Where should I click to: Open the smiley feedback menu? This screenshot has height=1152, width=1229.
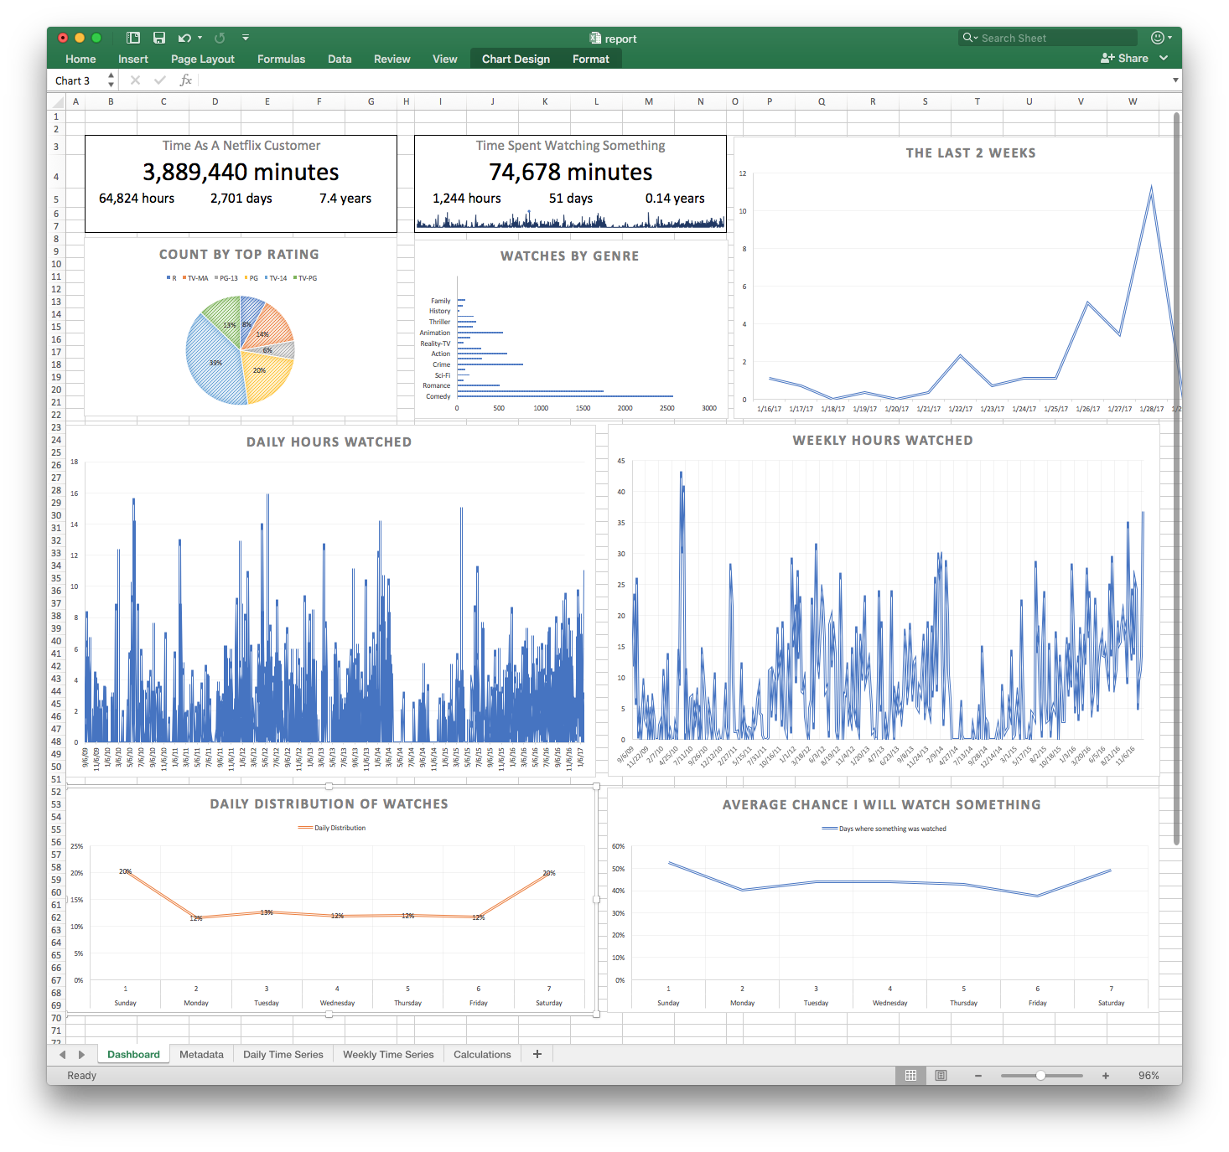tap(1161, 38)
